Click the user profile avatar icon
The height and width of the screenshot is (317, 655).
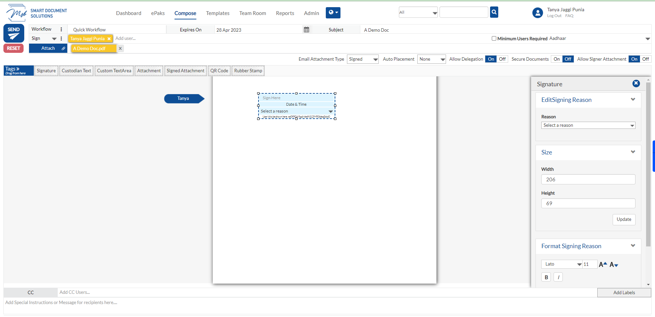[x=538, y=13]
